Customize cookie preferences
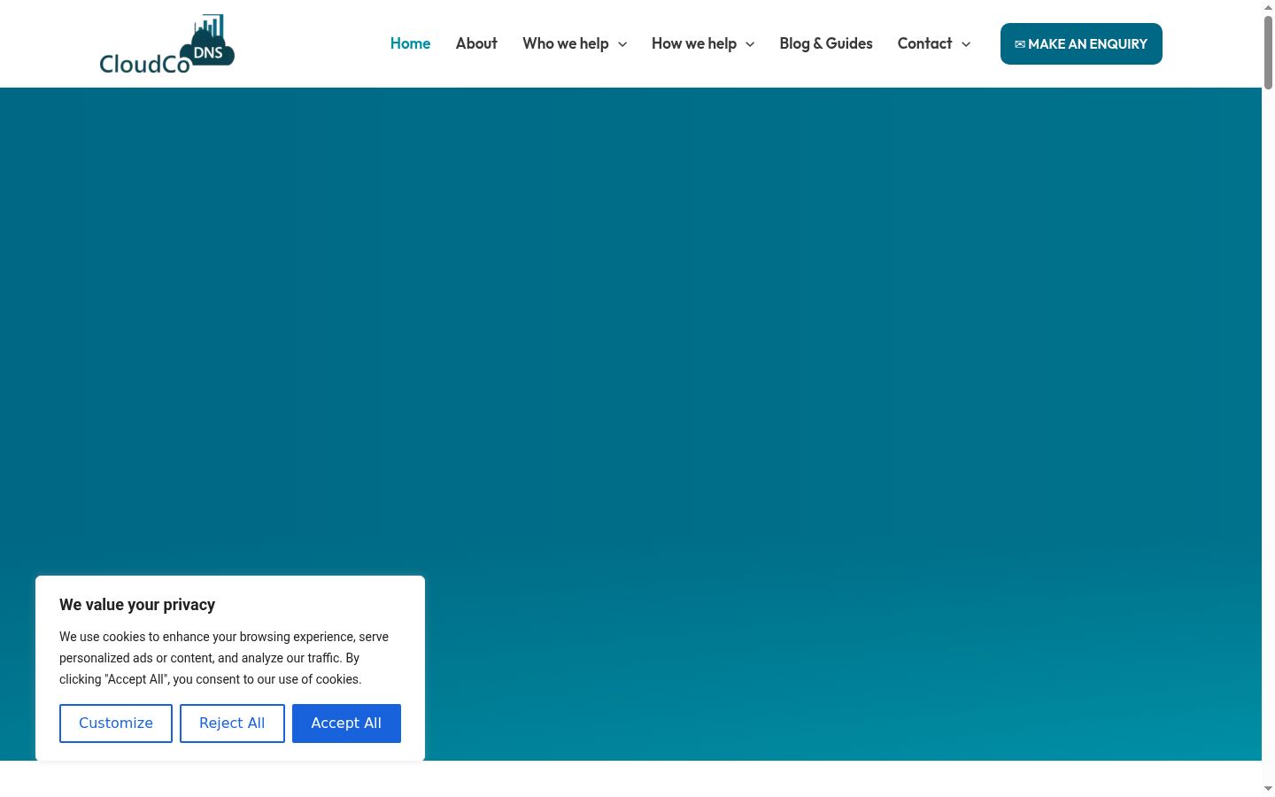Viewport: 1275px width, 797px height. pos(116,723)
